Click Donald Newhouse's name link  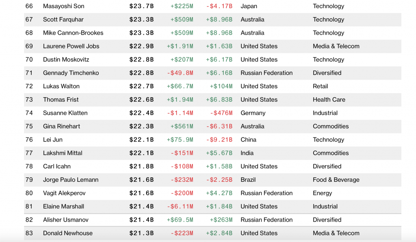click(x=68, y=233)
